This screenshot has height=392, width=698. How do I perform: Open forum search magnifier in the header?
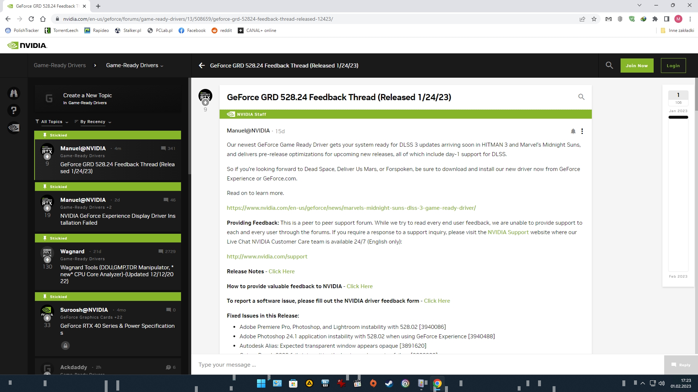609,65
